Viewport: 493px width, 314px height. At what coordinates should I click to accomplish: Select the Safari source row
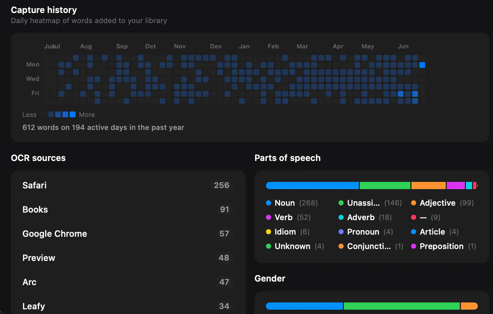coord(128,185)
